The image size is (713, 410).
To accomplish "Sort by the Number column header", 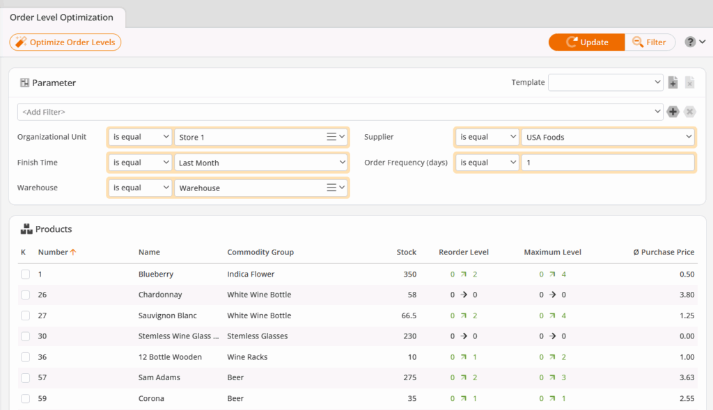I will (53, 252).
